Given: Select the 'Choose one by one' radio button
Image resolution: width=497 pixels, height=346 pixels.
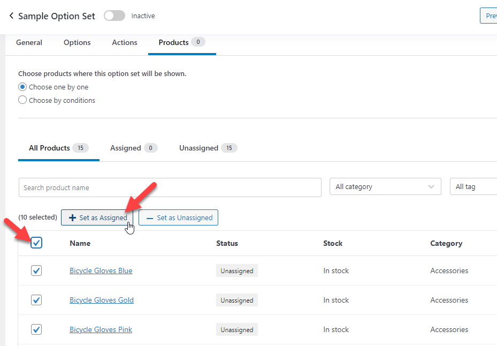Looking at the screenshot, I should [22, 87].
